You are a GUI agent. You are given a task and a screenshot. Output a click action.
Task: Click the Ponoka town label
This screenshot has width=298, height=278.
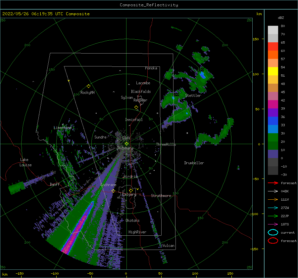coord(151,68)
